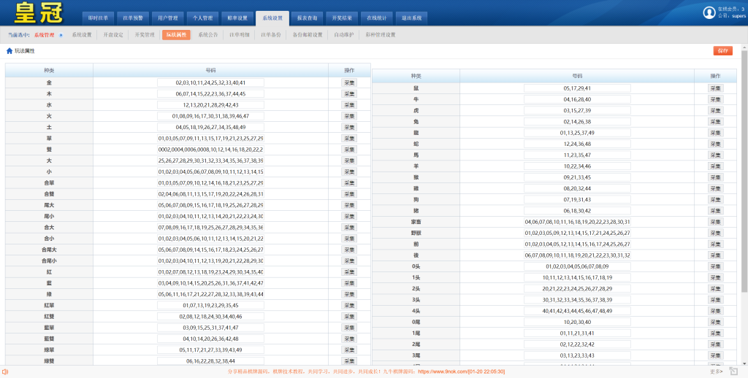
Task: Click the 1尾 row number input field
Action: tap(577, 333)
